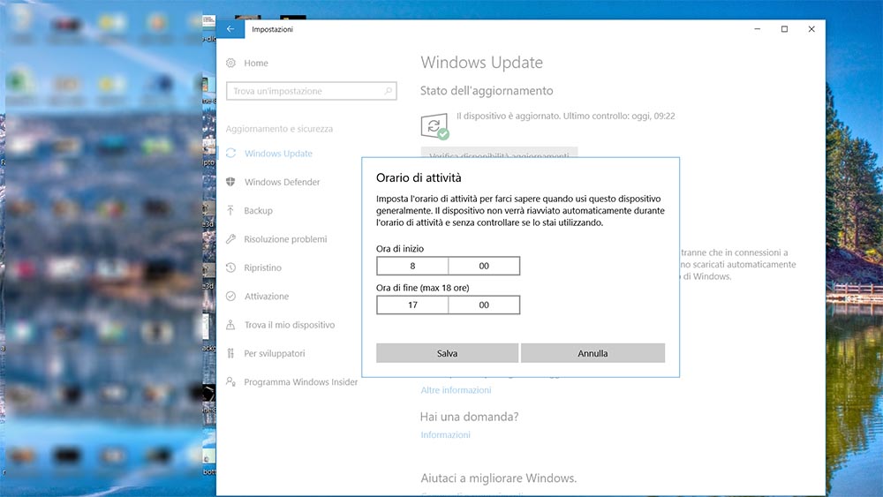Cancel the dialog with Annulla
The image size is (883, 497).
point(593,353)
